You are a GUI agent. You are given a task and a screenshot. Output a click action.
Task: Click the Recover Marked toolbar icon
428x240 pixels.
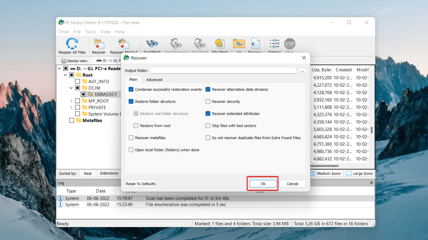point(123,44)
